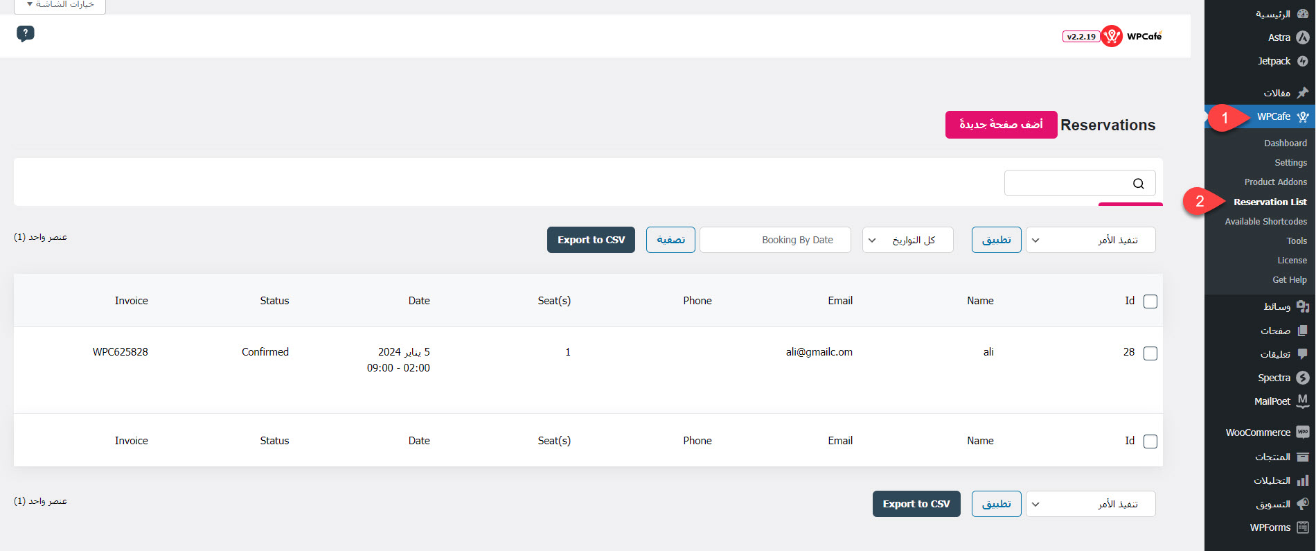
Task: Click the WPForms icon in sidebar
Action: (1302, 527)
